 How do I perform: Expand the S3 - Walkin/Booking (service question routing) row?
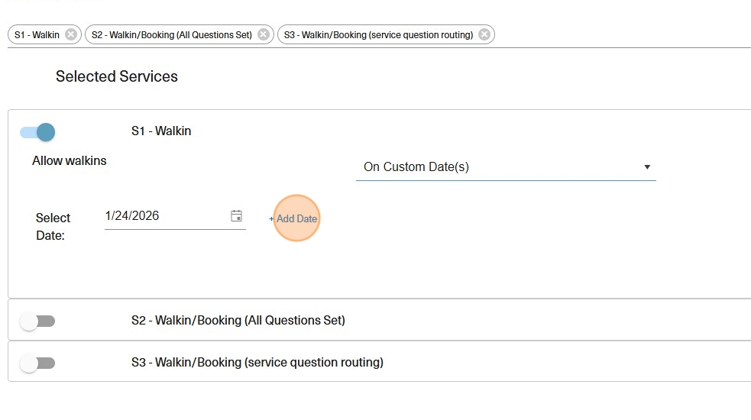[257, 363]
